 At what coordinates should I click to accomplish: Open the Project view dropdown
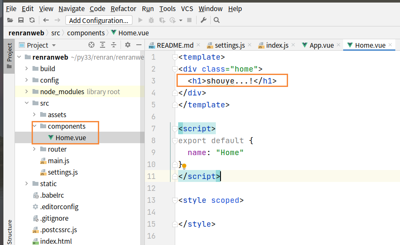[x=38, y=45]
